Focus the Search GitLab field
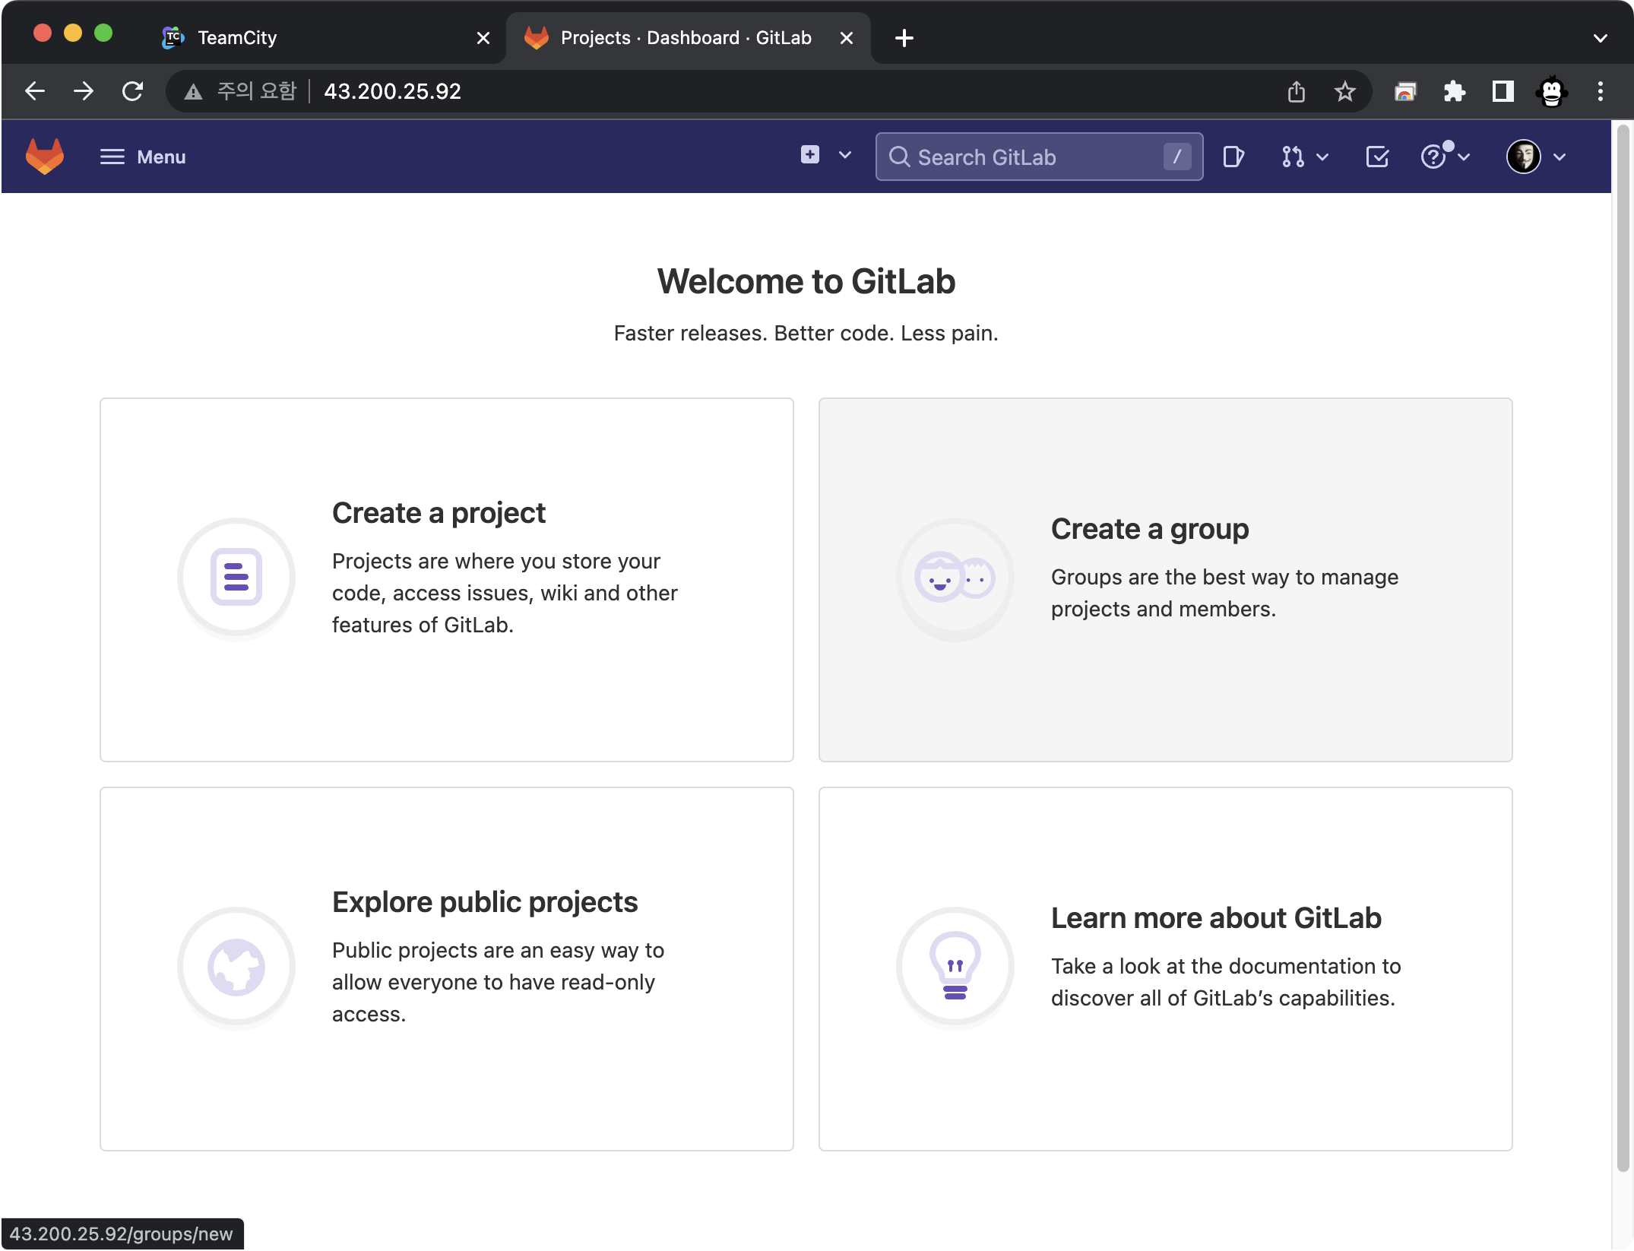1634x1251 pixels. click(1039, 157)
